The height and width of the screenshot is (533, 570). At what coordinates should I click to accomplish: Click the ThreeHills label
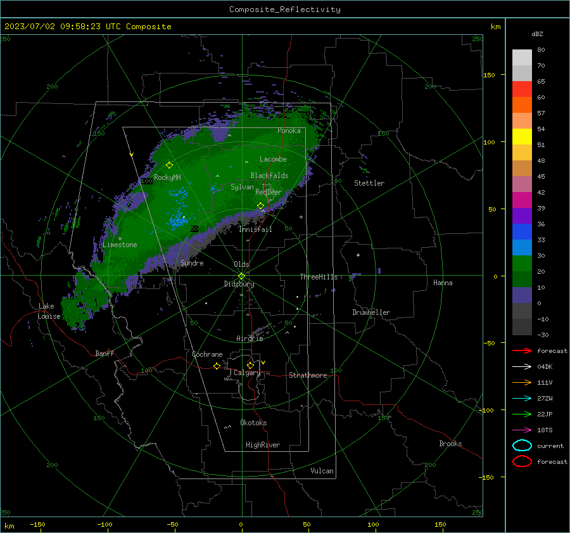[x=319, y=277]
